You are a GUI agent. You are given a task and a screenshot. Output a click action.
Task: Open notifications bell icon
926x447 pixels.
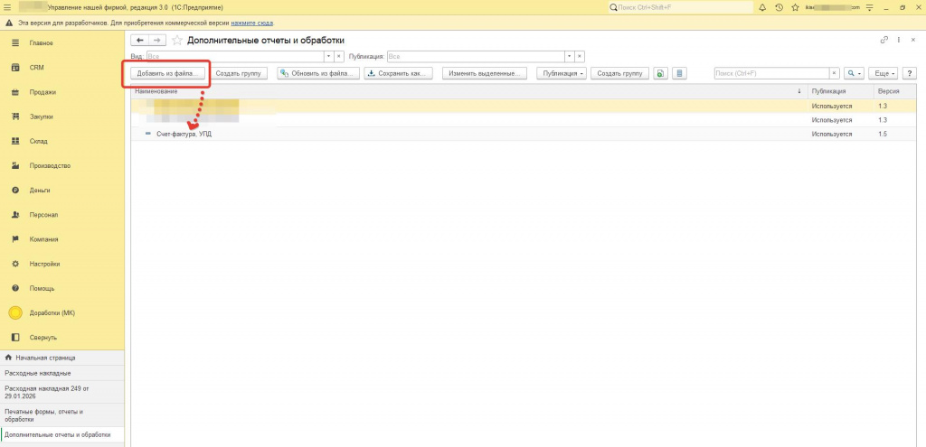click(761, 7)
